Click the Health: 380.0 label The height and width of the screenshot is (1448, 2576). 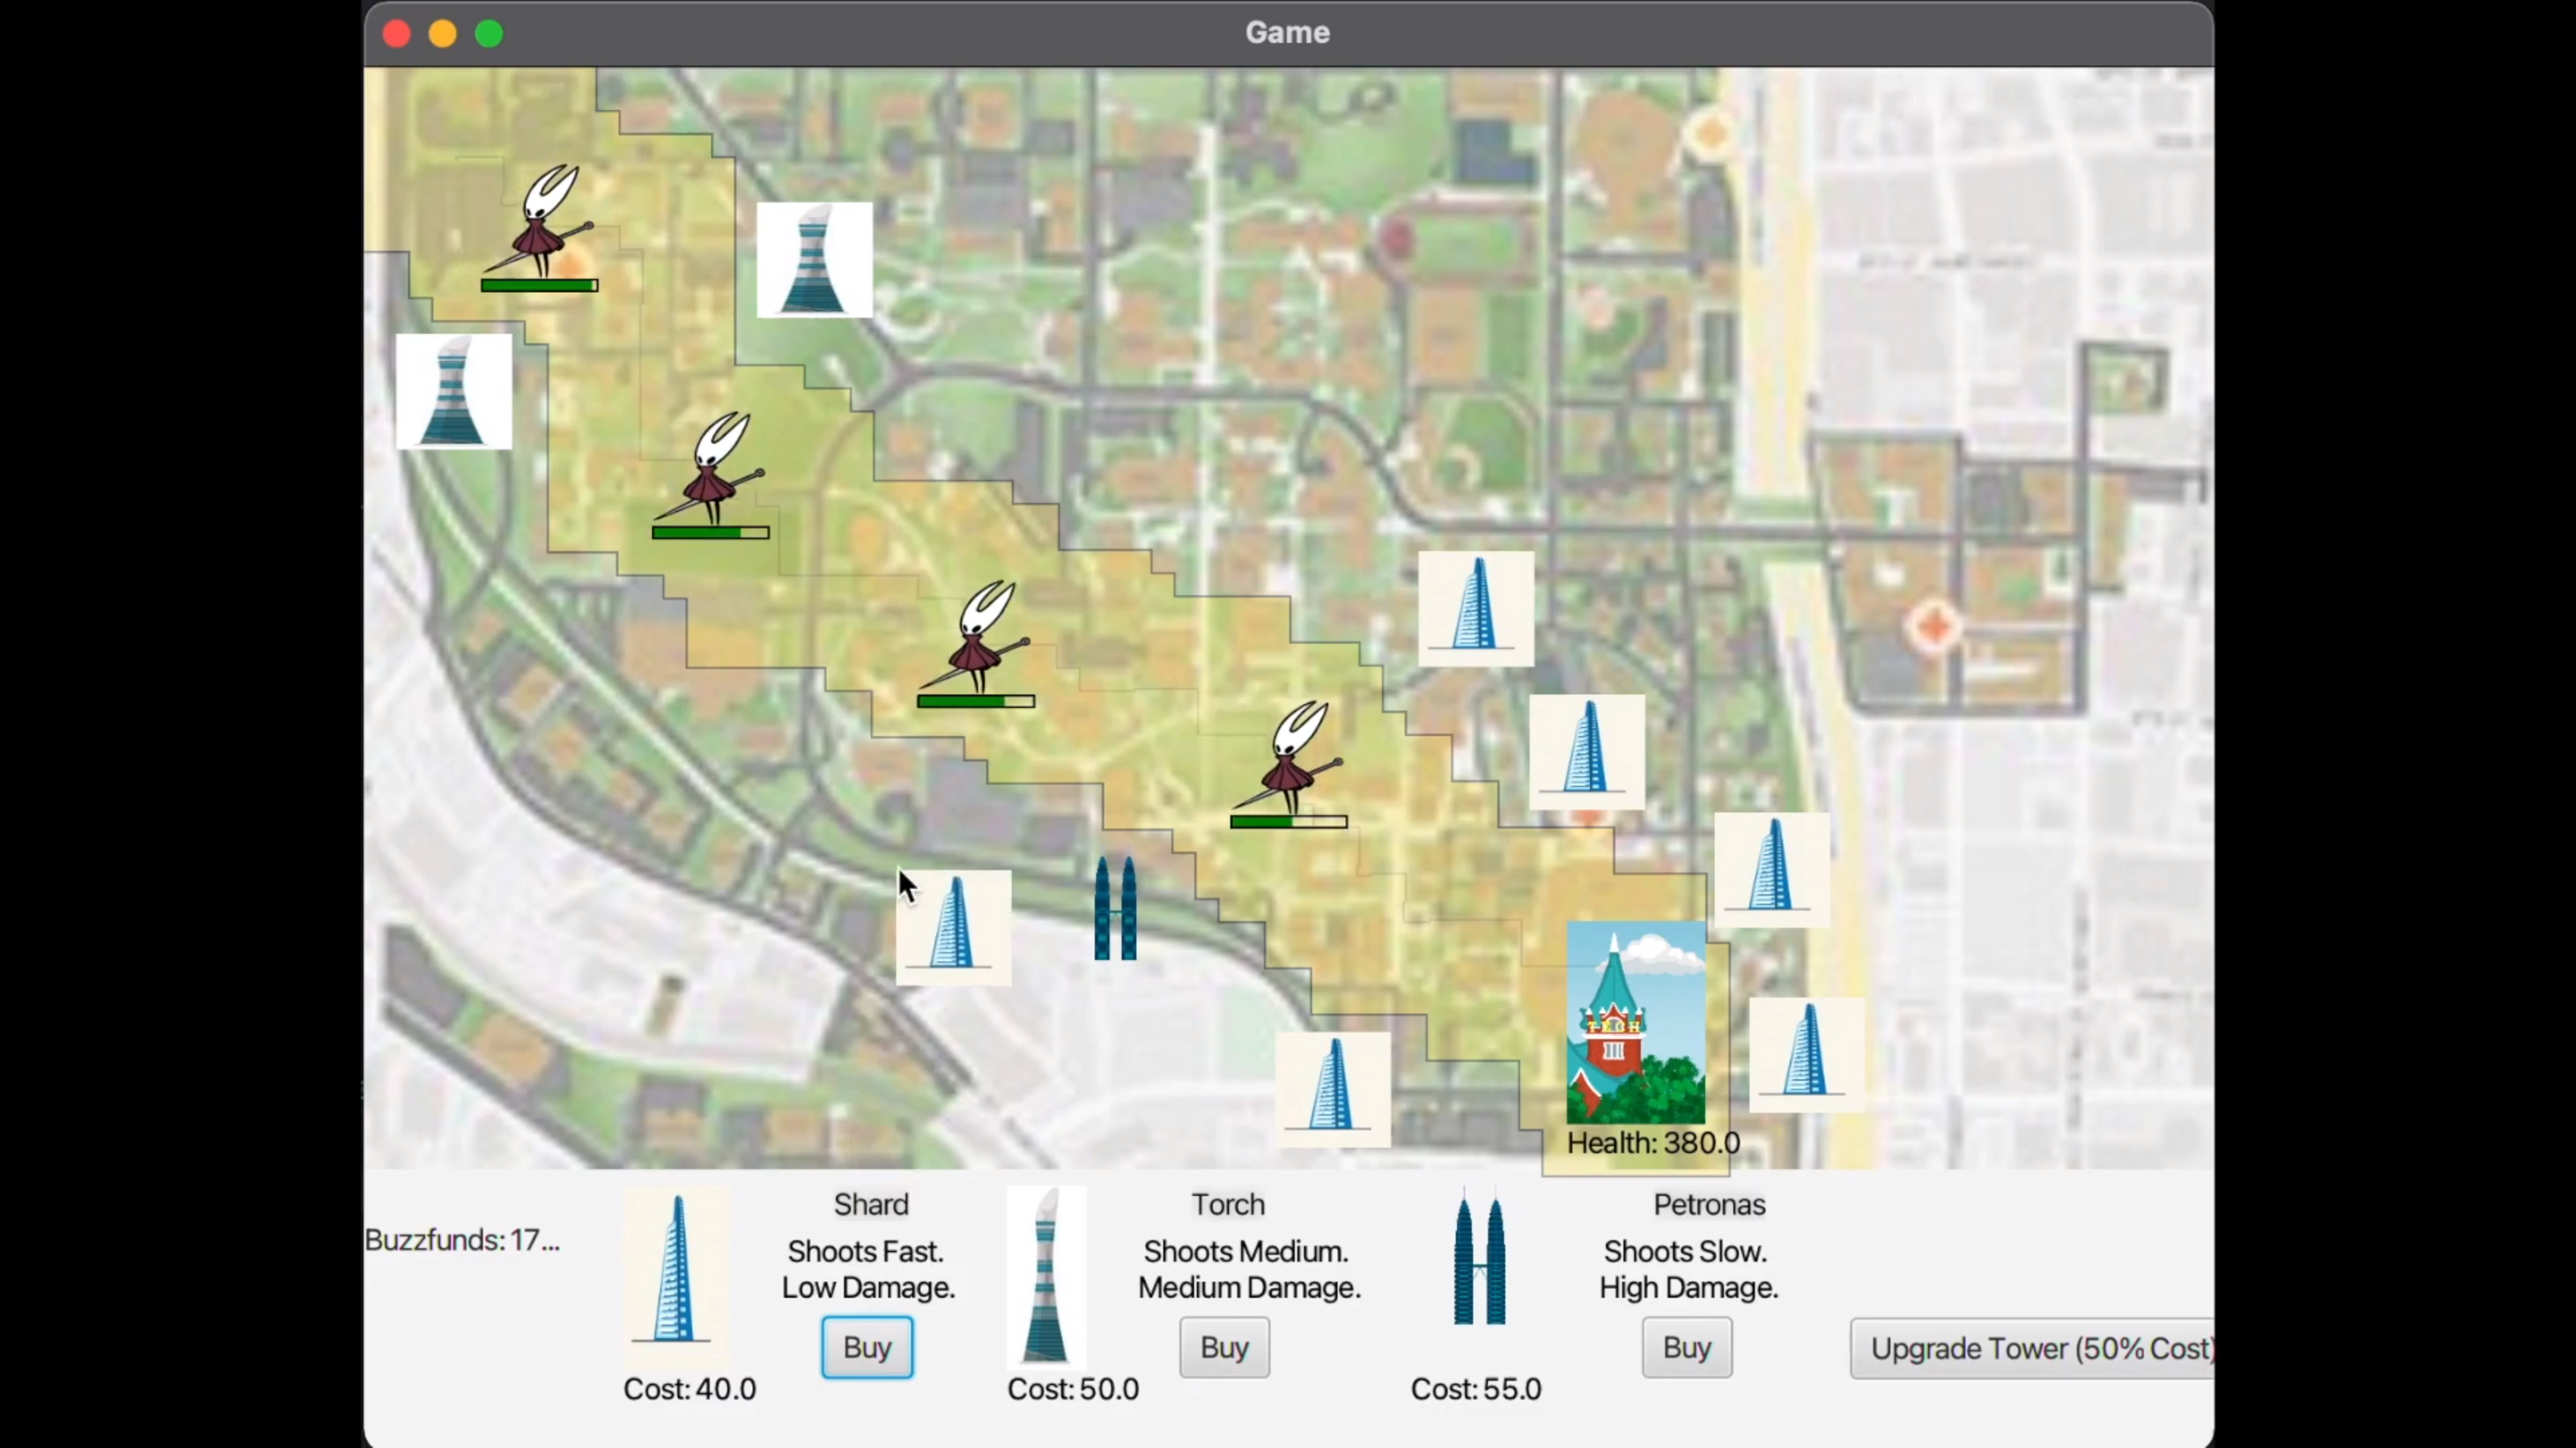click(x=1652, y=1143)
